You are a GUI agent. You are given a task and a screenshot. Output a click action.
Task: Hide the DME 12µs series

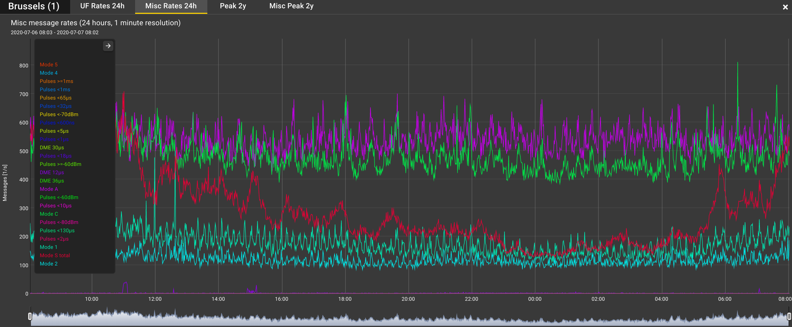[x=51, y=172]
